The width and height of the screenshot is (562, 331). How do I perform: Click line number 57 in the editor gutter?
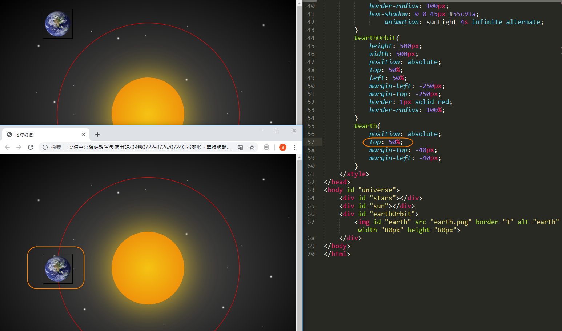[311, 142]
